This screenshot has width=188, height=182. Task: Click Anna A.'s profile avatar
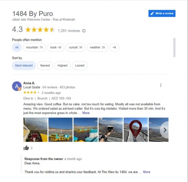17,86
